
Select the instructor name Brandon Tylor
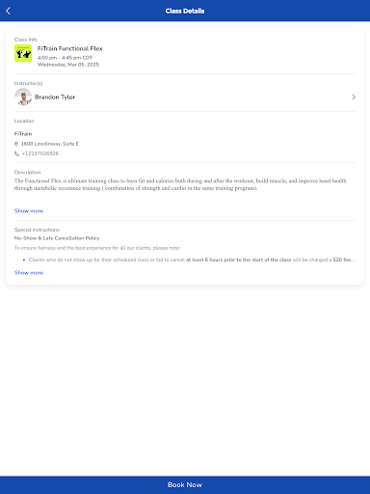(x=55, y=96)
